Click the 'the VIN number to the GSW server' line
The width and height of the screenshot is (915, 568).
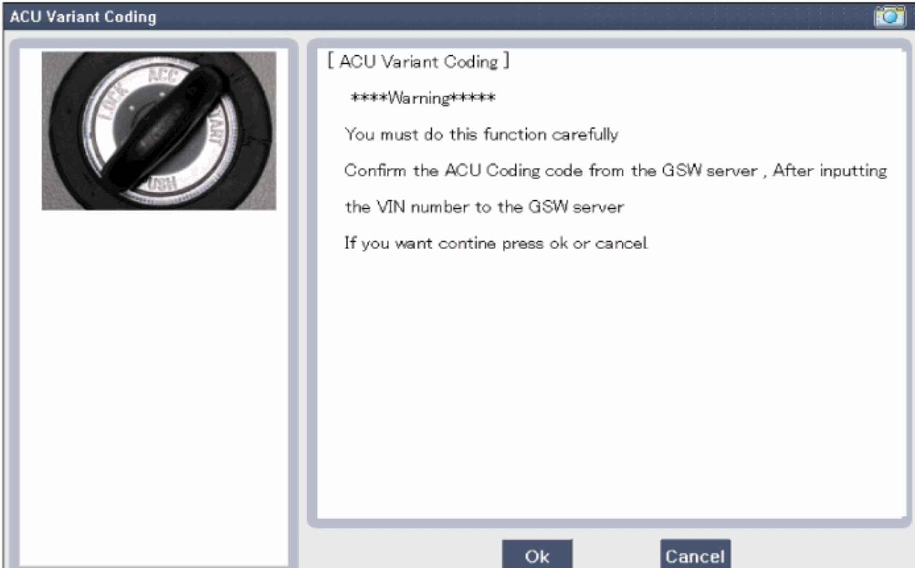coord(484,207)
